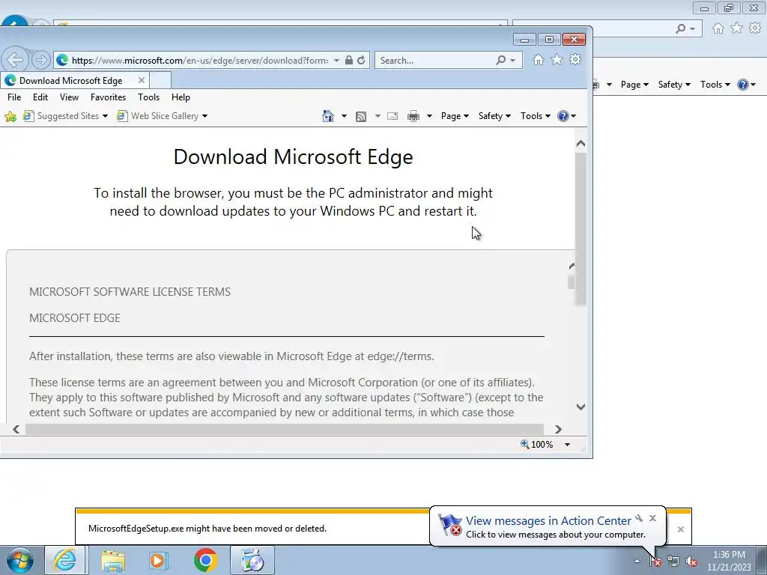Image resolution: width=767 pixels, height=575 pixels.
Task: Click the Print icon in command bar
Action: tap(413, 116)
